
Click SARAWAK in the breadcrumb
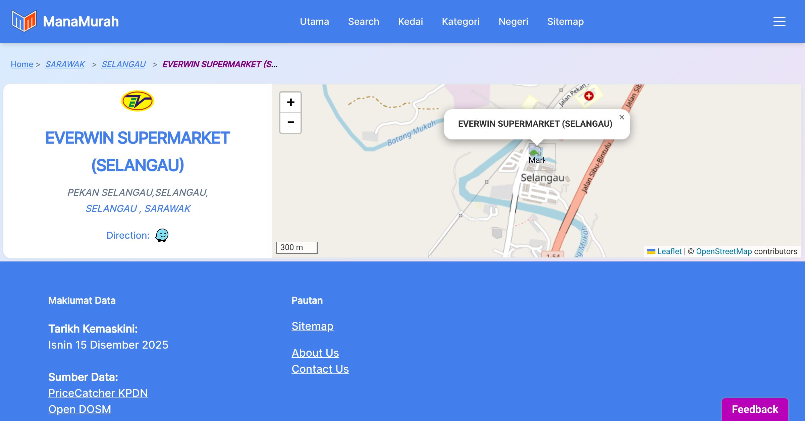tap(65, 64)
